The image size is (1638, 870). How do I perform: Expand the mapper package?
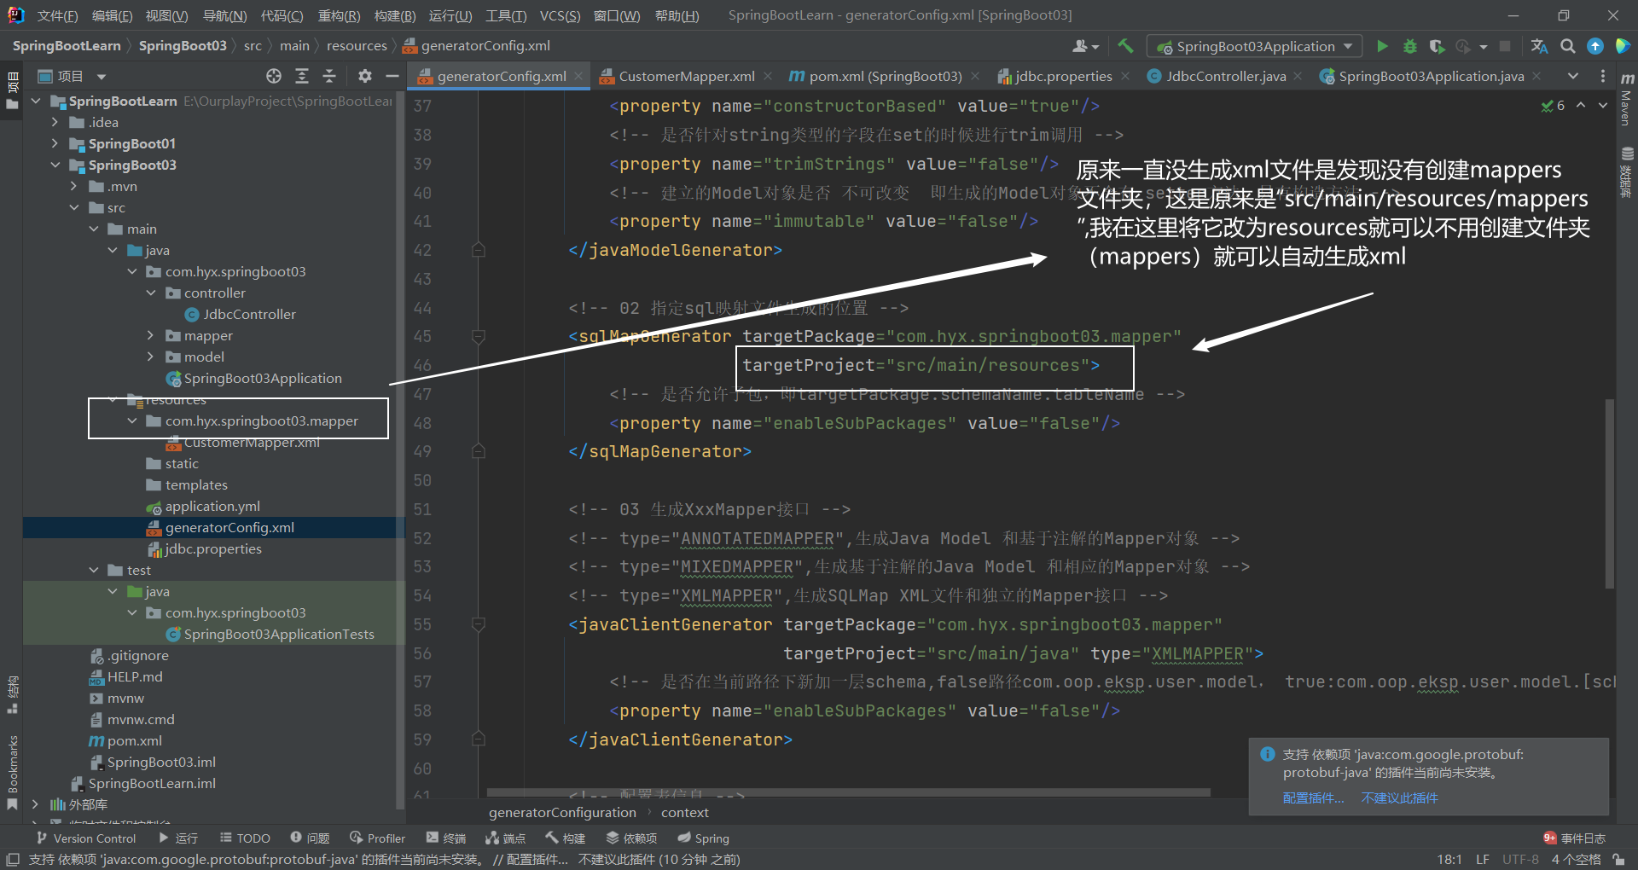(151, 335)
